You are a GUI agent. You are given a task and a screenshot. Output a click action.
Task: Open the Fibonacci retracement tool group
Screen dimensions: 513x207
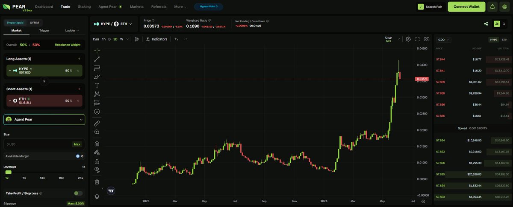point(97,68)
